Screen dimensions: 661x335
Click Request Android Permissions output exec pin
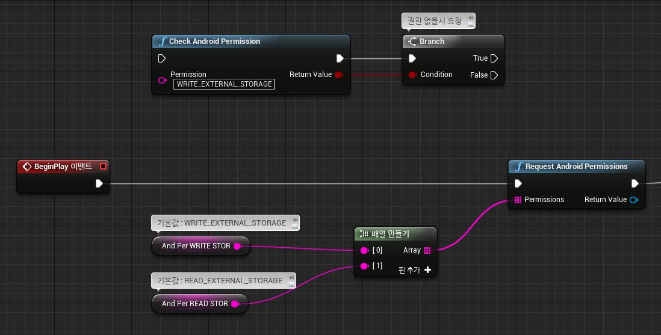[635, 183]
